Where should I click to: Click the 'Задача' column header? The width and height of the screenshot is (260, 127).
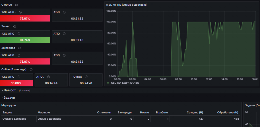point(7,113)
